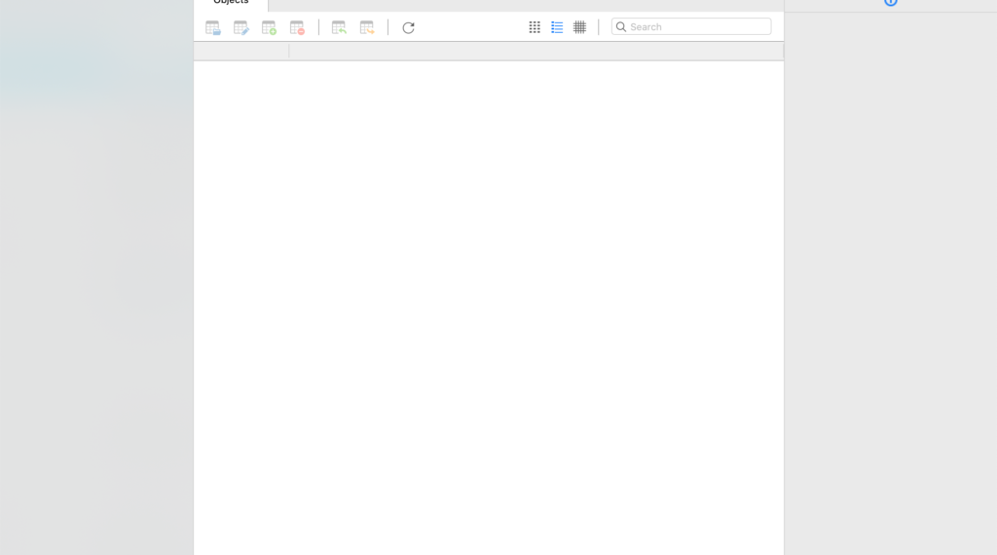The width and height of the screenshot is (997, 555).
Task: Refresh the objects list
Action: pos(408,27)
